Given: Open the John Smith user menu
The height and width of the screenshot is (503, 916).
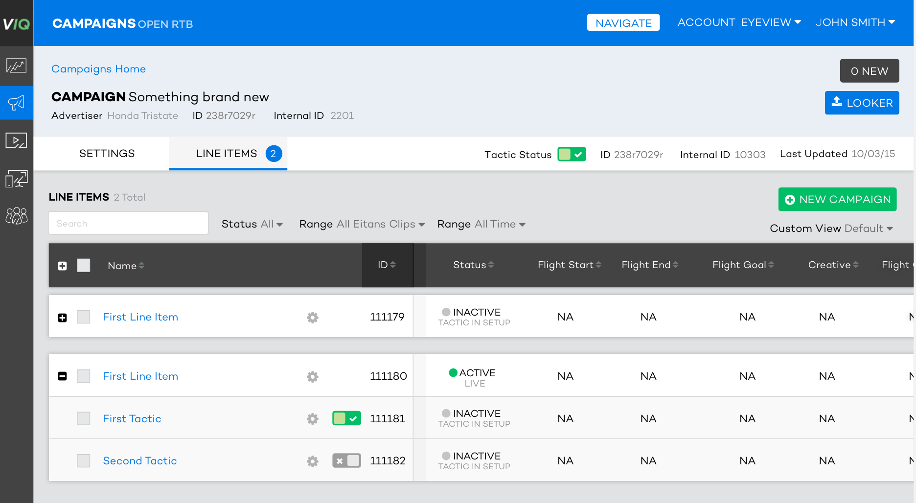Looking at the screenshot, I should [855, 23].
